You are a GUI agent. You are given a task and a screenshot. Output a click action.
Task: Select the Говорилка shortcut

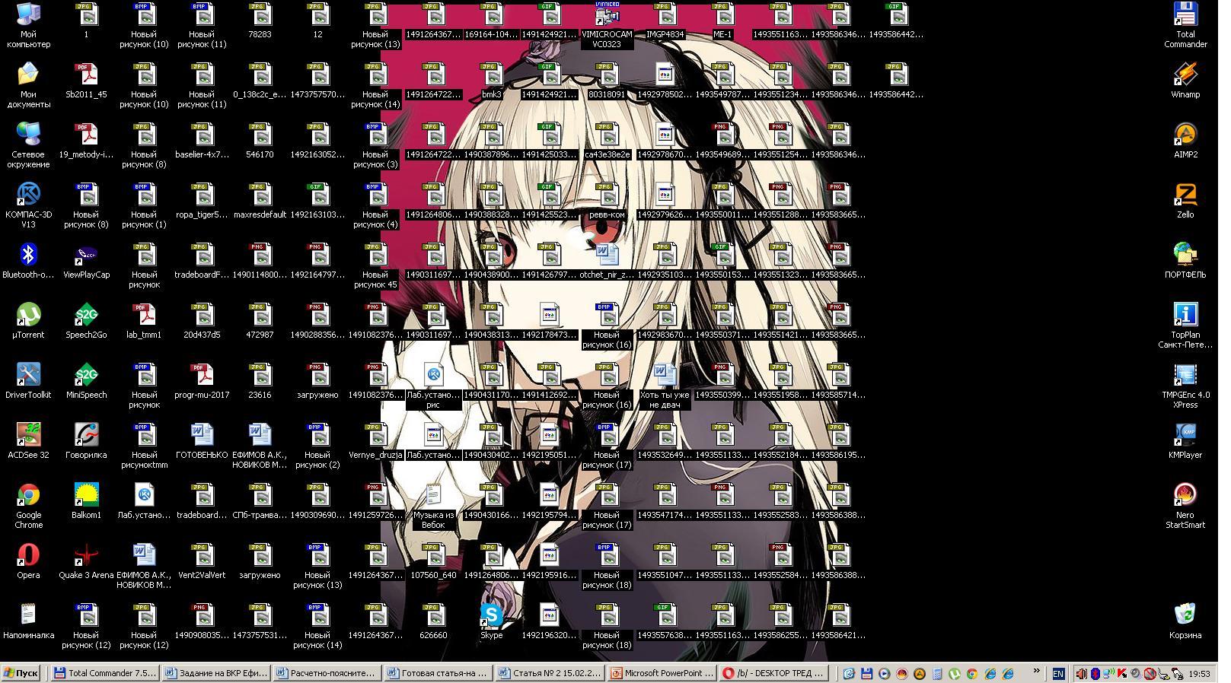pos(86,441)
